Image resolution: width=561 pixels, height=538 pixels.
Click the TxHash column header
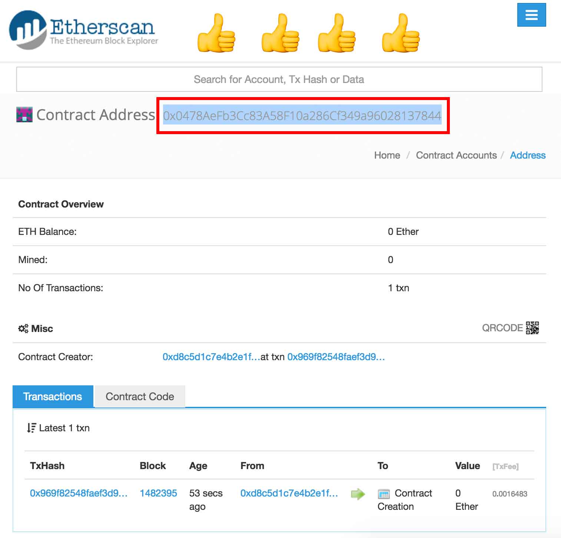tap(47, 466)
